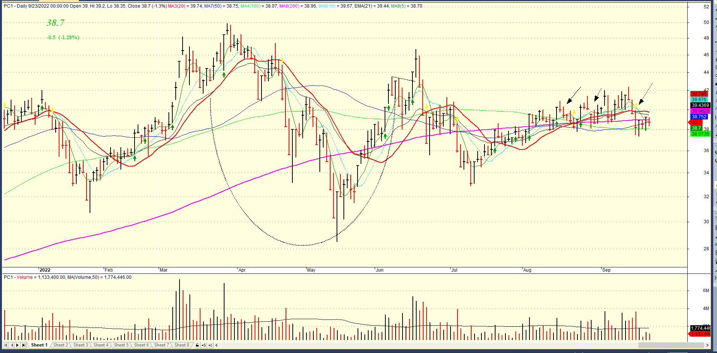Toggle the symbol link 'S' button
This screenshot has height=353, width=717.
click(x=204, y=345)
